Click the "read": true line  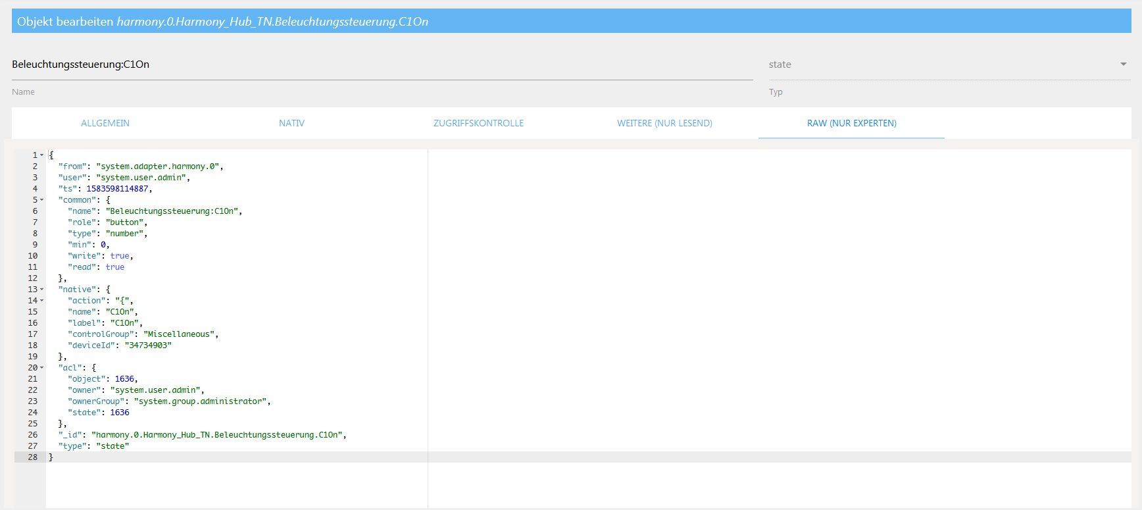(96, 267)
